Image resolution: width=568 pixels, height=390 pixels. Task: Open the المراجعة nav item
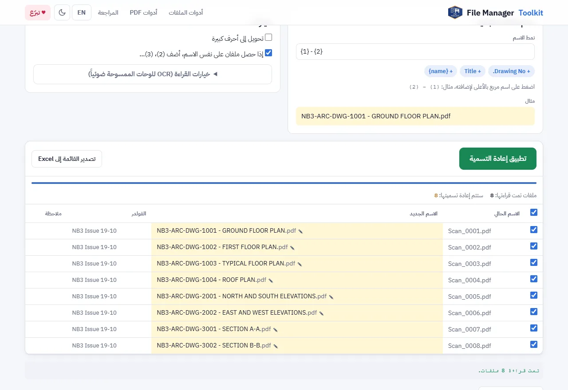pyautogui.click(x=108, y=13)
